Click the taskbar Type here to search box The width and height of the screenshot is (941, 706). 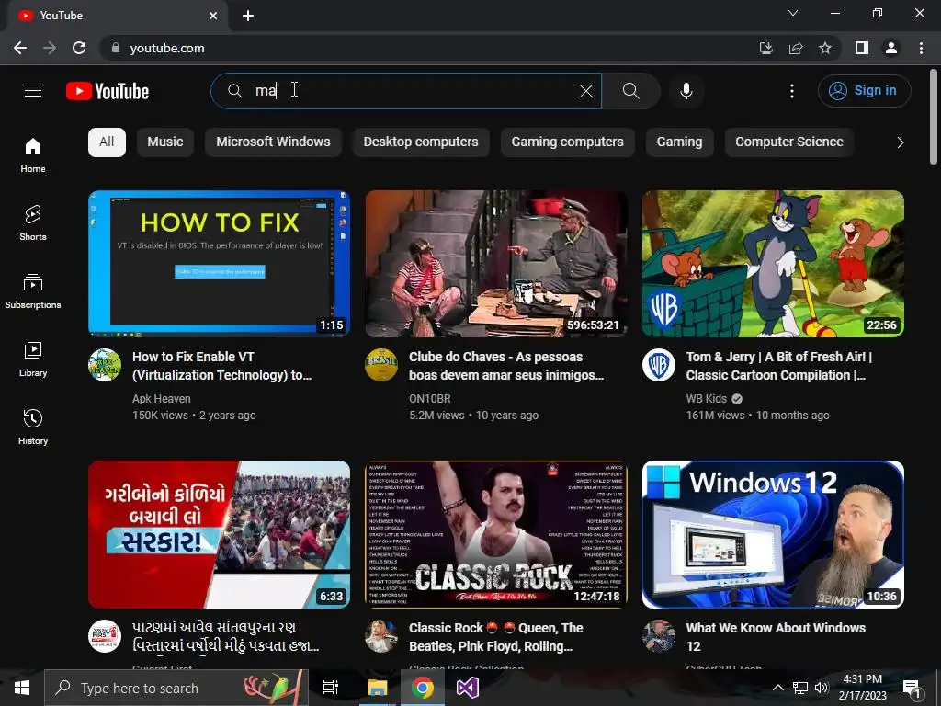tap(176, 688)
